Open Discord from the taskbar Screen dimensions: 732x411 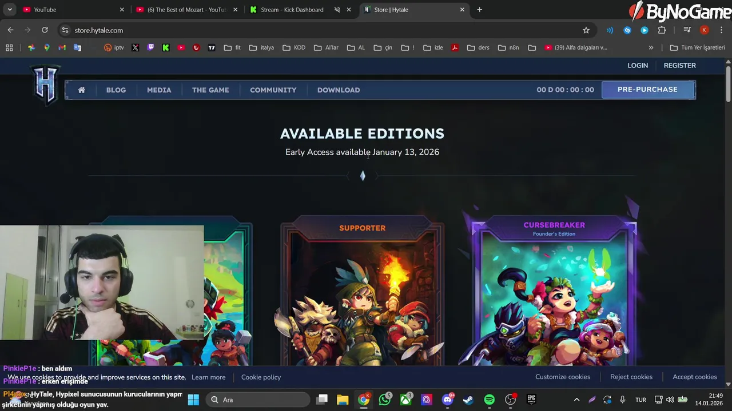coord(447,400)
